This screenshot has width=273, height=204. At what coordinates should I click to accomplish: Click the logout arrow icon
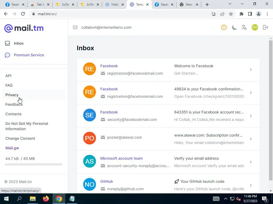click(265, 27)
